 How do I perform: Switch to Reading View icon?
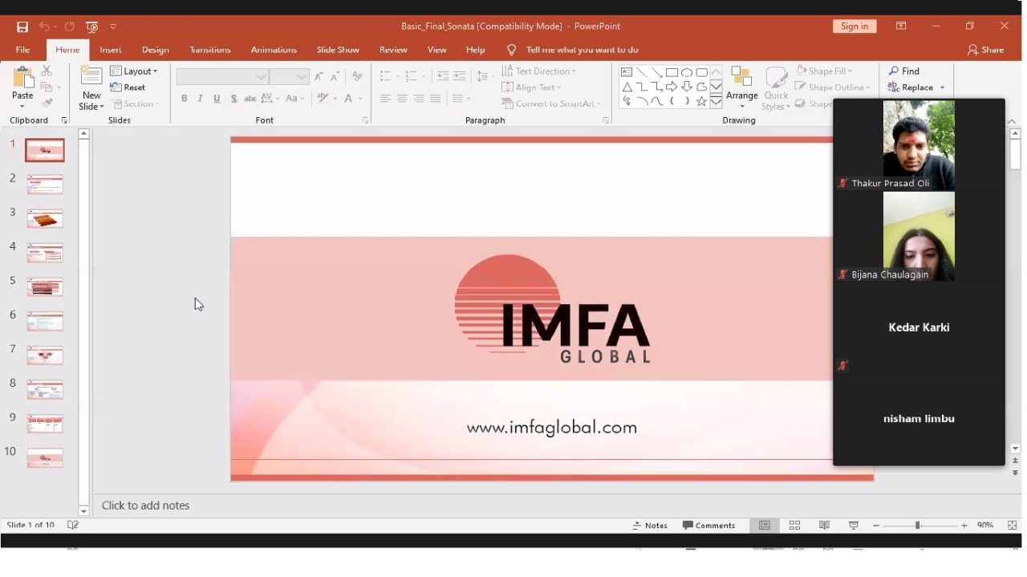click(824, 526)
